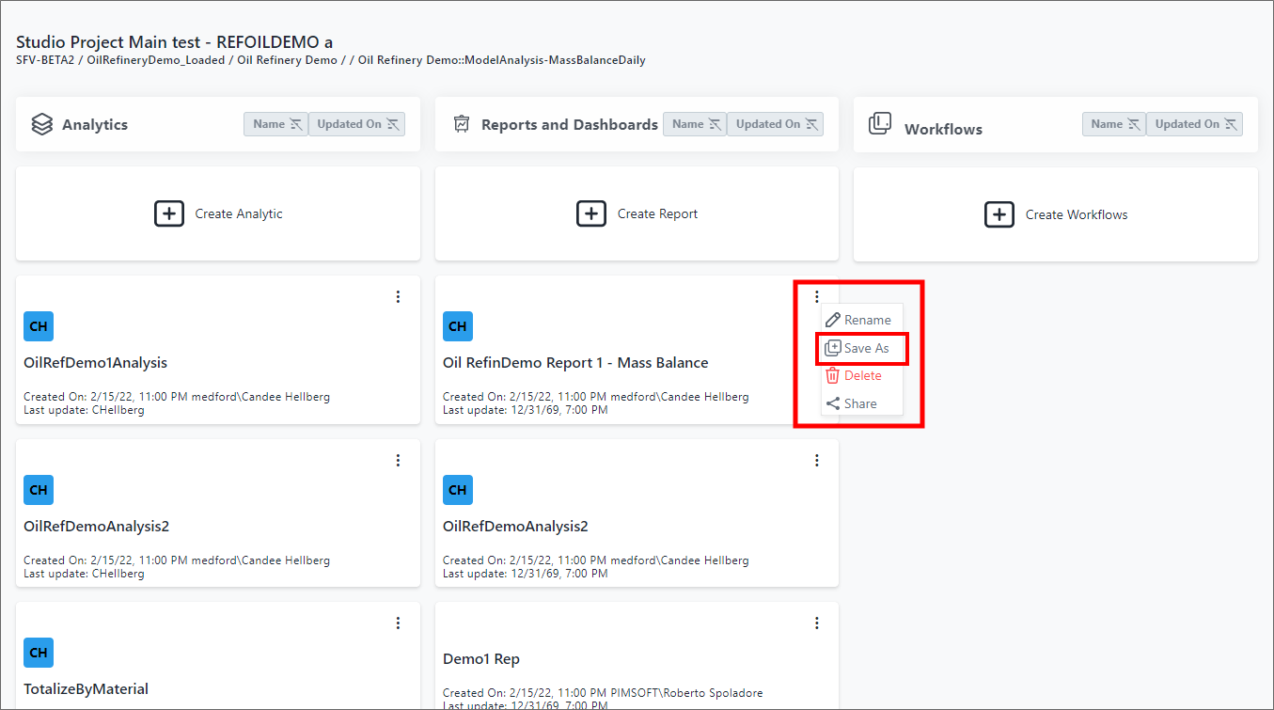The image size is (1274, 710).
Task: Toggle Updated On sort in Analytics panel
Action: coord(357,124)
